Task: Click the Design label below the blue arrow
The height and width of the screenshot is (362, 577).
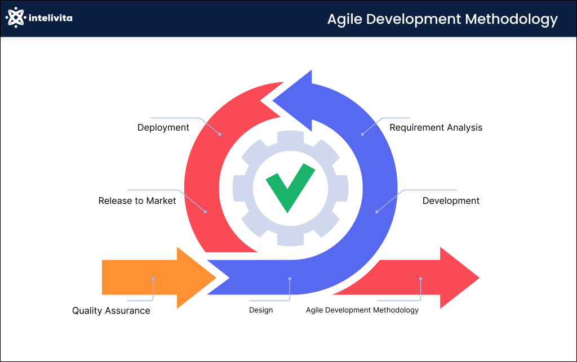Action: tap(261, 310)
